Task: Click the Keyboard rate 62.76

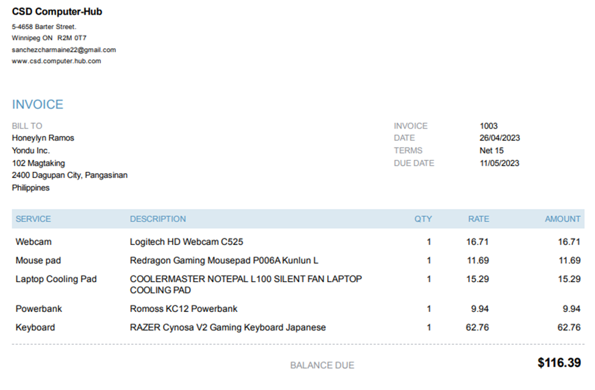Action: 477,327
